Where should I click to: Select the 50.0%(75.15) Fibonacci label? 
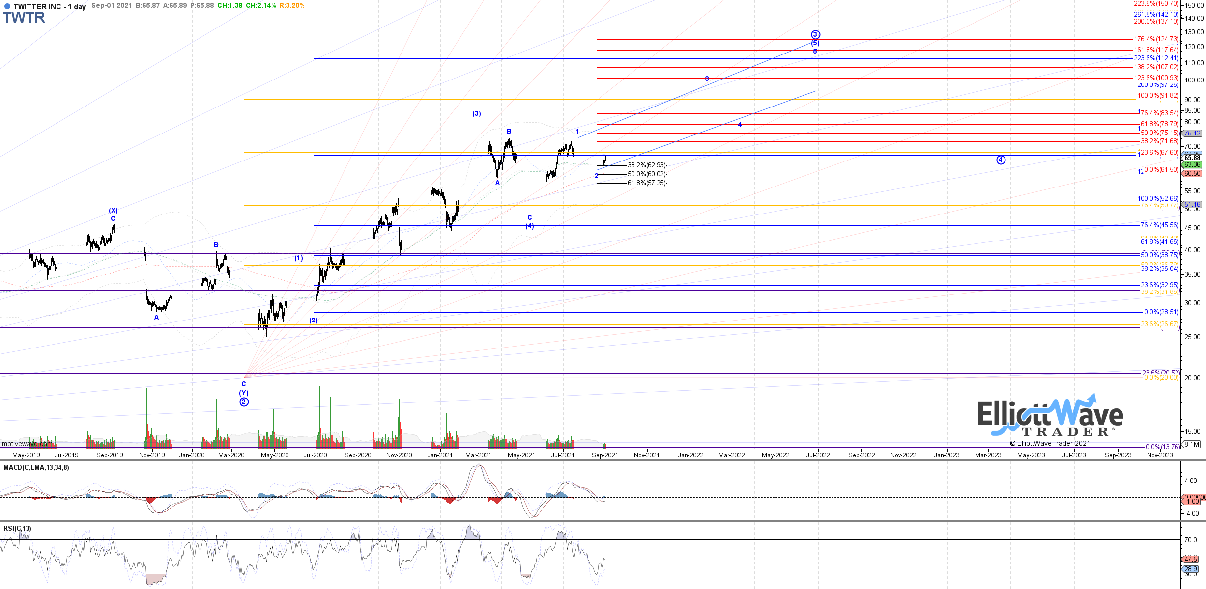tap(1160, 133)
